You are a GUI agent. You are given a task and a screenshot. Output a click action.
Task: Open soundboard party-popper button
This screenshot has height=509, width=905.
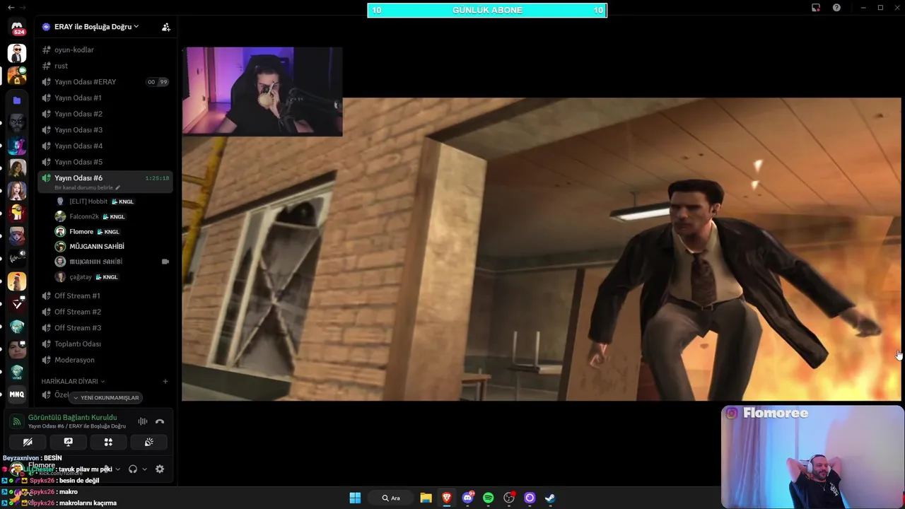pos(148,442)
